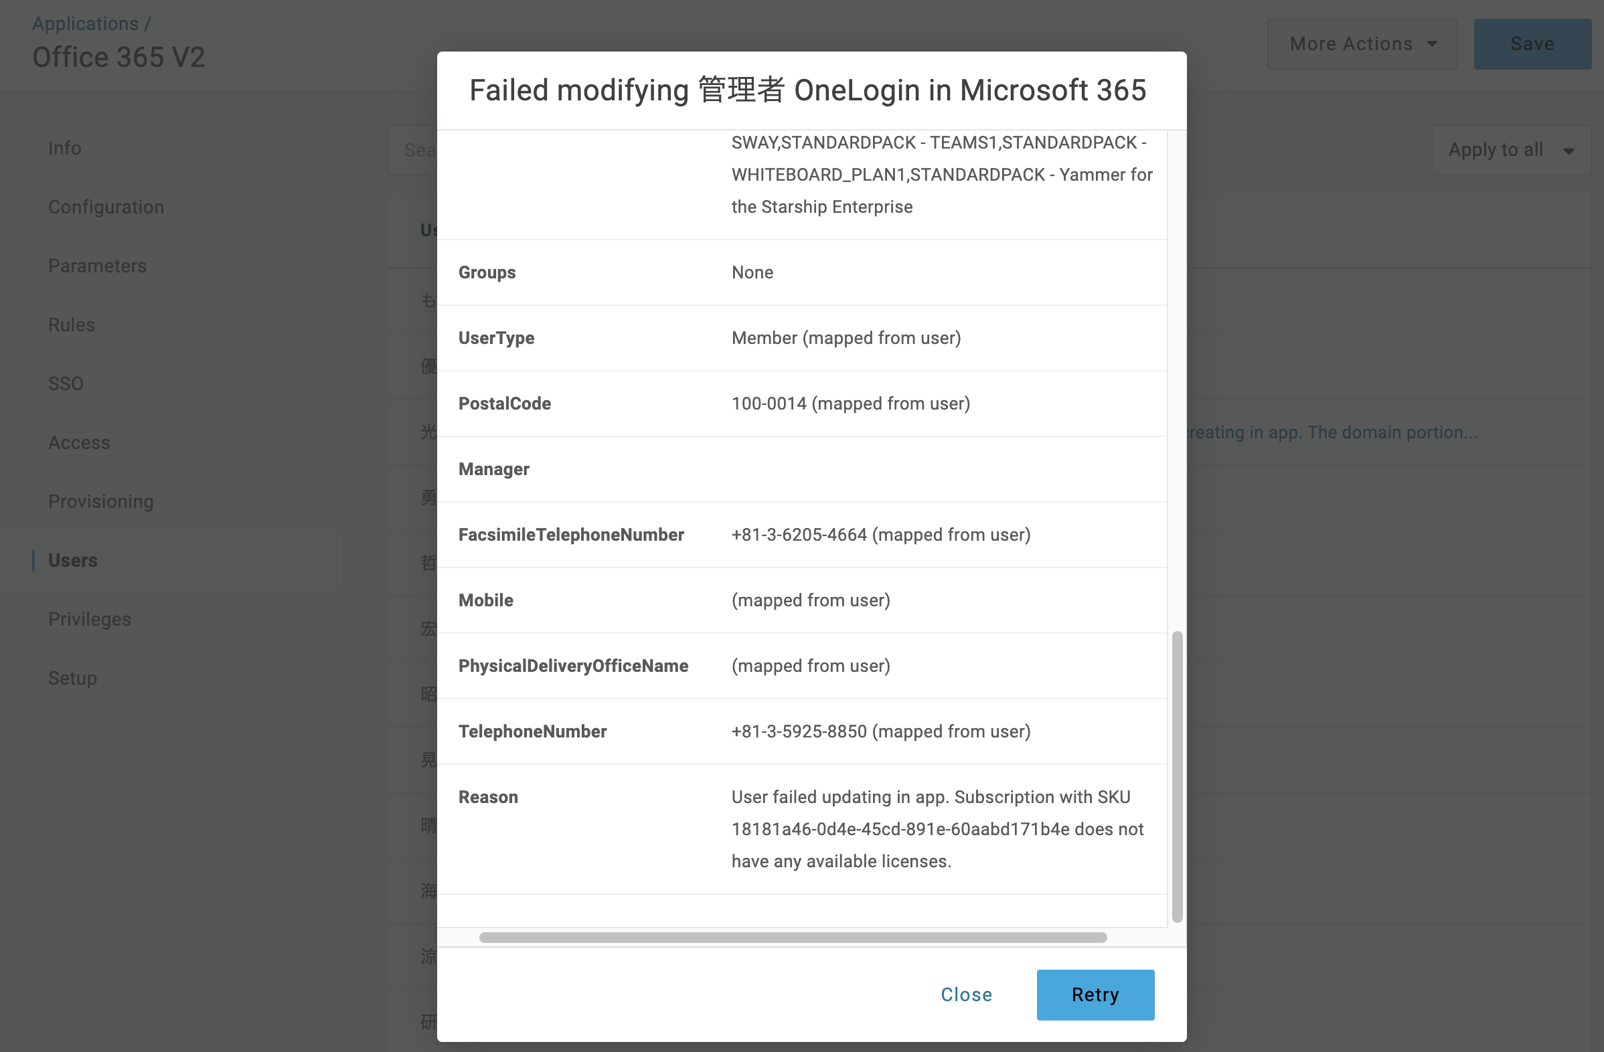The image size is (1604, 1052).
Task: Open the Info tab in sidebar
Action: pyautogui.click(x=65, y=147)
